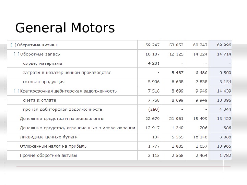Select cell value 13 917

pos(152,128)
